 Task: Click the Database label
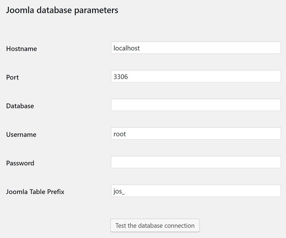(20, 106)
